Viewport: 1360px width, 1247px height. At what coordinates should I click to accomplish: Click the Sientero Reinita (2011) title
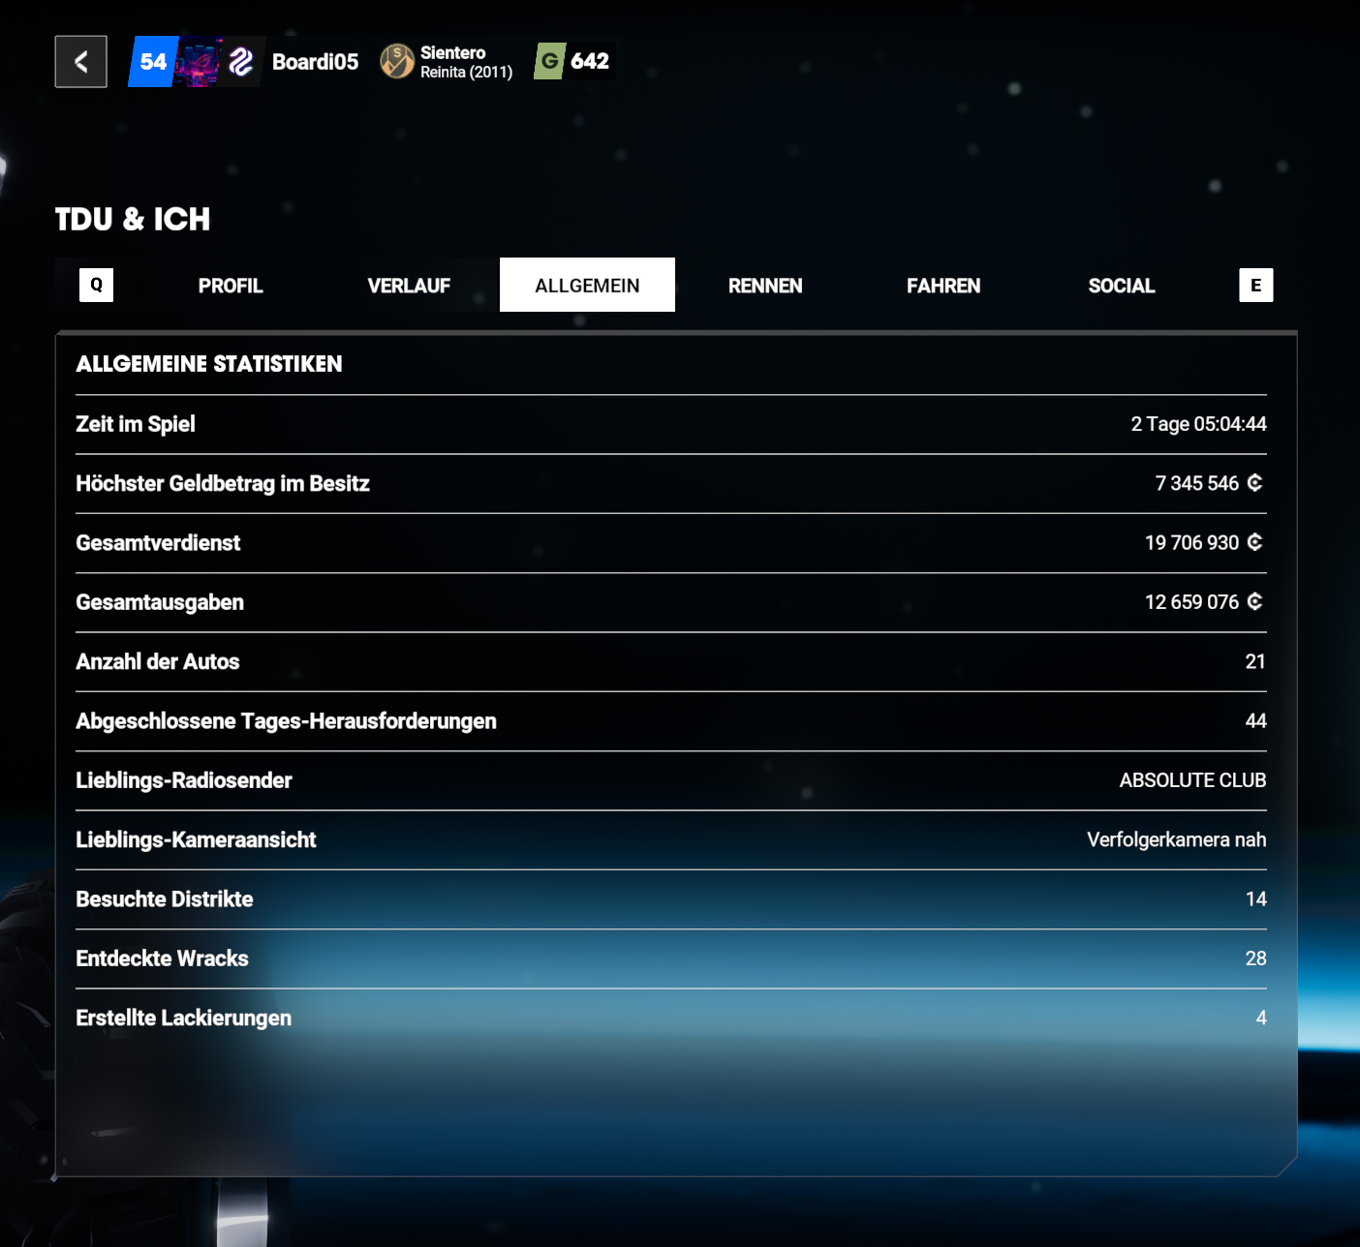tap(466, 62)
